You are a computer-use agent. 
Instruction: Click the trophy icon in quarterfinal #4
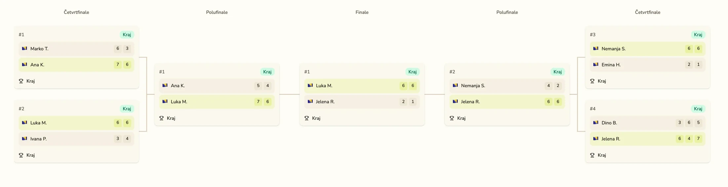tap(592, 155)
